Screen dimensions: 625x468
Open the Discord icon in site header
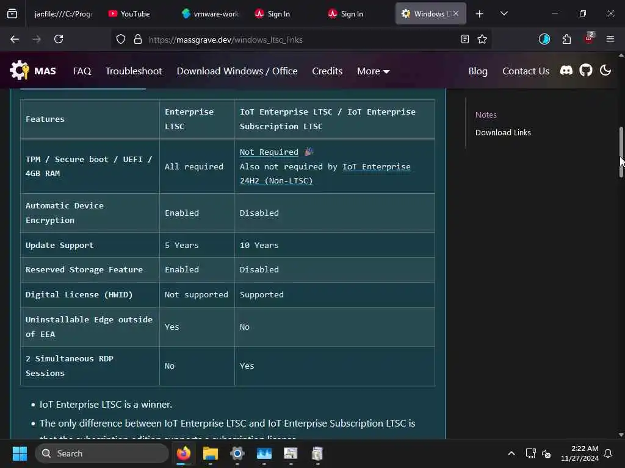point(566,71)
